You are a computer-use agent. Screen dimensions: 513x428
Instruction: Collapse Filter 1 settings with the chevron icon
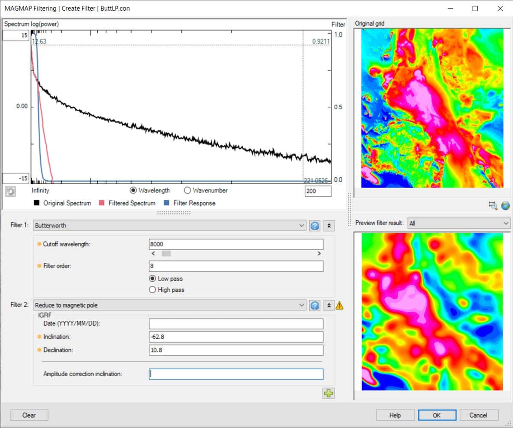pyautogui.click(x=329, y=225)
